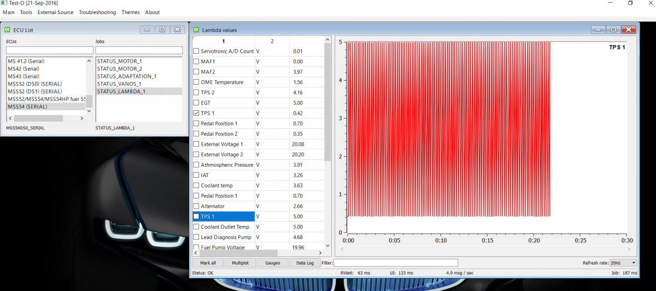The image size is (656, 291).
Task: Open the Gauges view button
Action: pyautogui.click(x=272, y=263)
